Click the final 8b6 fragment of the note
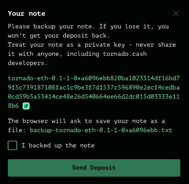 tap(13, 106)
